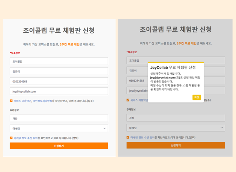Click popup title JoyCollab 무료 체험판 신청

(x=173, y=67)
